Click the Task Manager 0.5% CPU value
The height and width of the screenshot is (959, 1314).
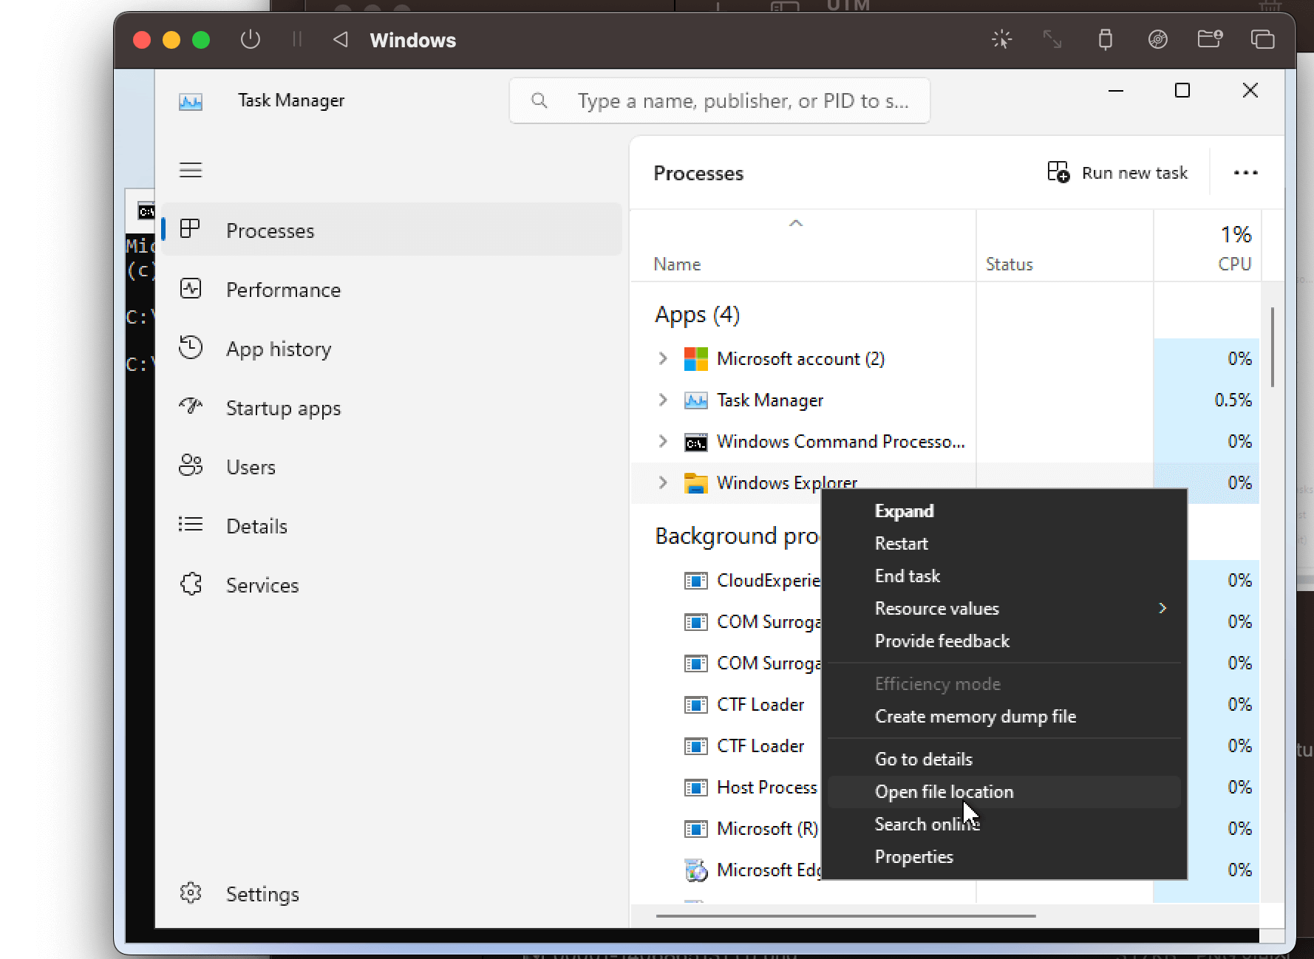(1233, 400)
